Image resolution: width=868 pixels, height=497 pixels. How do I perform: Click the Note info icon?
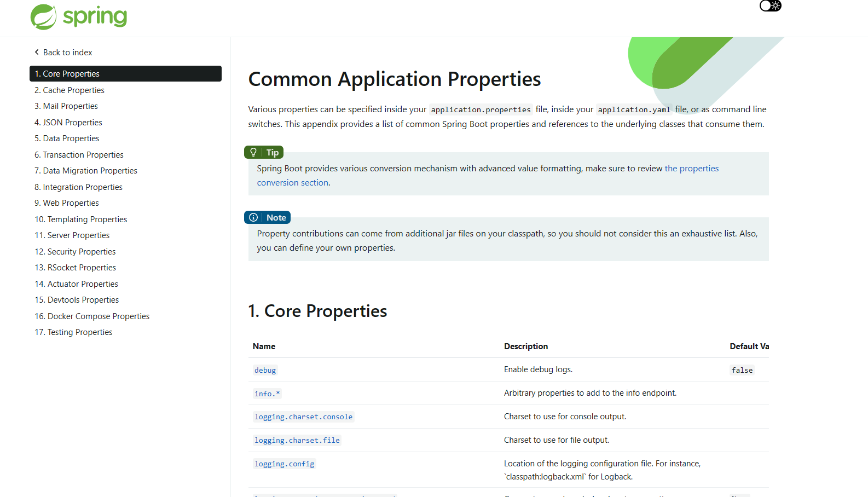(253, 217)
